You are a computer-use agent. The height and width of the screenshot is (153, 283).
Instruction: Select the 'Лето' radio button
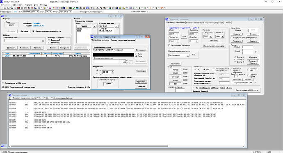136,54
